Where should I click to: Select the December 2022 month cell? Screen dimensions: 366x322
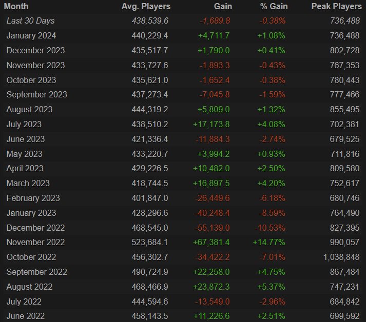tap(36, 228)
